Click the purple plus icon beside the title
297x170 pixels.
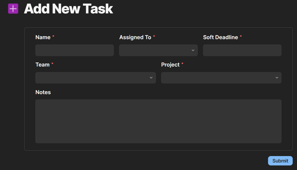(13, 9)
